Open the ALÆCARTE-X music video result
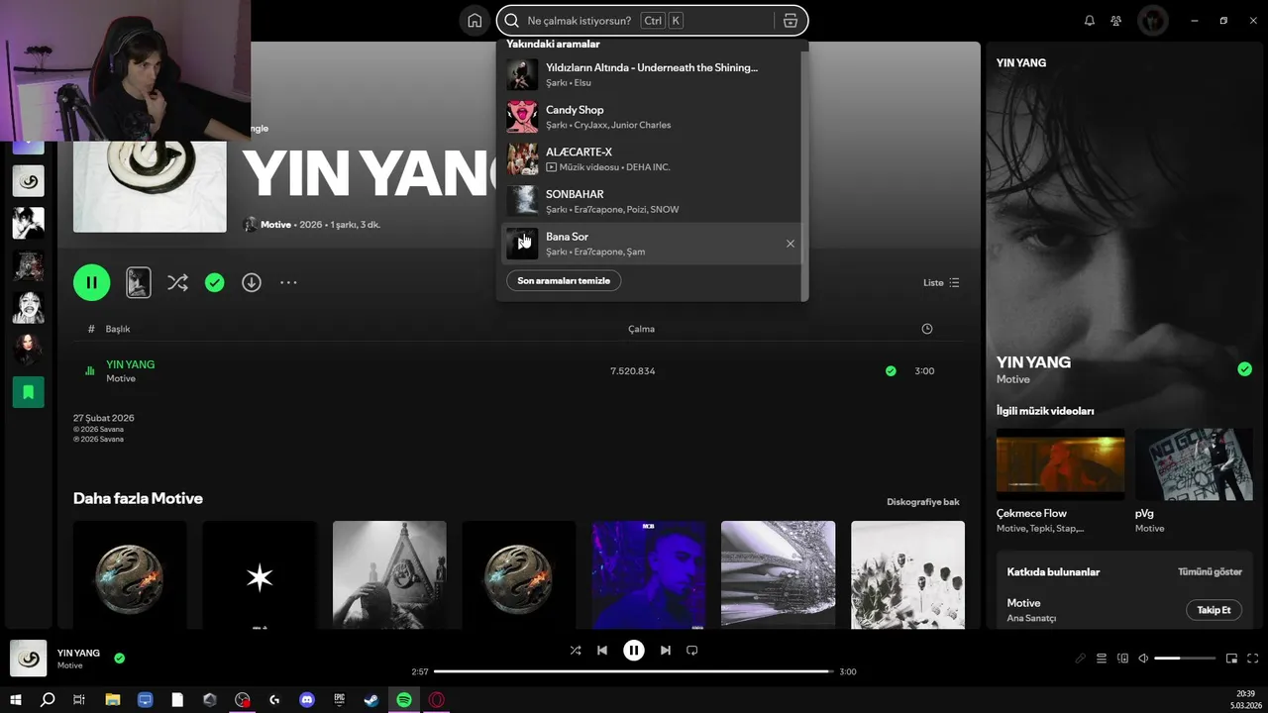The width and height of the screenshot is (1268, 713). pos(650,158)
